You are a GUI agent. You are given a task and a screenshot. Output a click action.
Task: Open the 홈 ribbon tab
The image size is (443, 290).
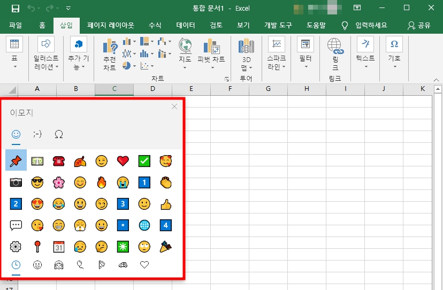tap(42, 26)
